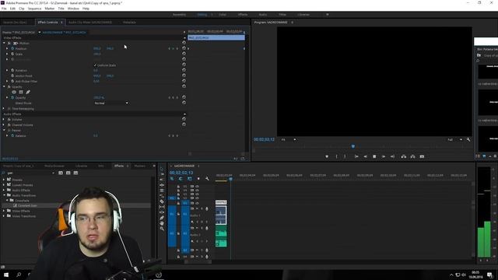Click Mark In bracket button
498x280 pixels.
(x=336, y=156)
